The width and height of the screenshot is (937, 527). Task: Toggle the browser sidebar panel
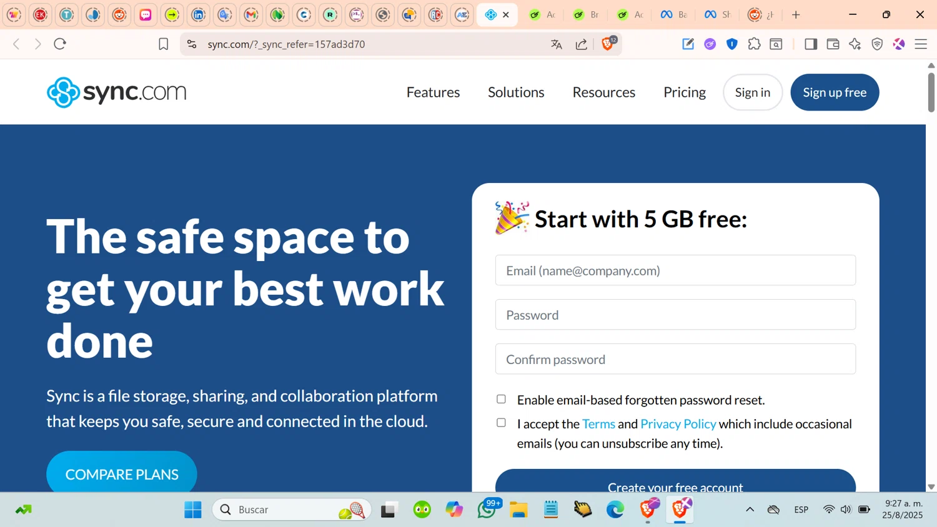tap(811, 44)
